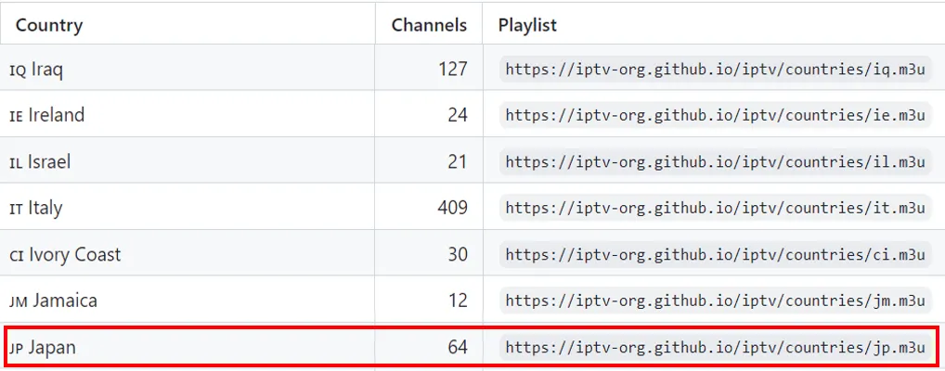945x371 pixels.
Task: Select the Italy country cell
Action: 188,208
